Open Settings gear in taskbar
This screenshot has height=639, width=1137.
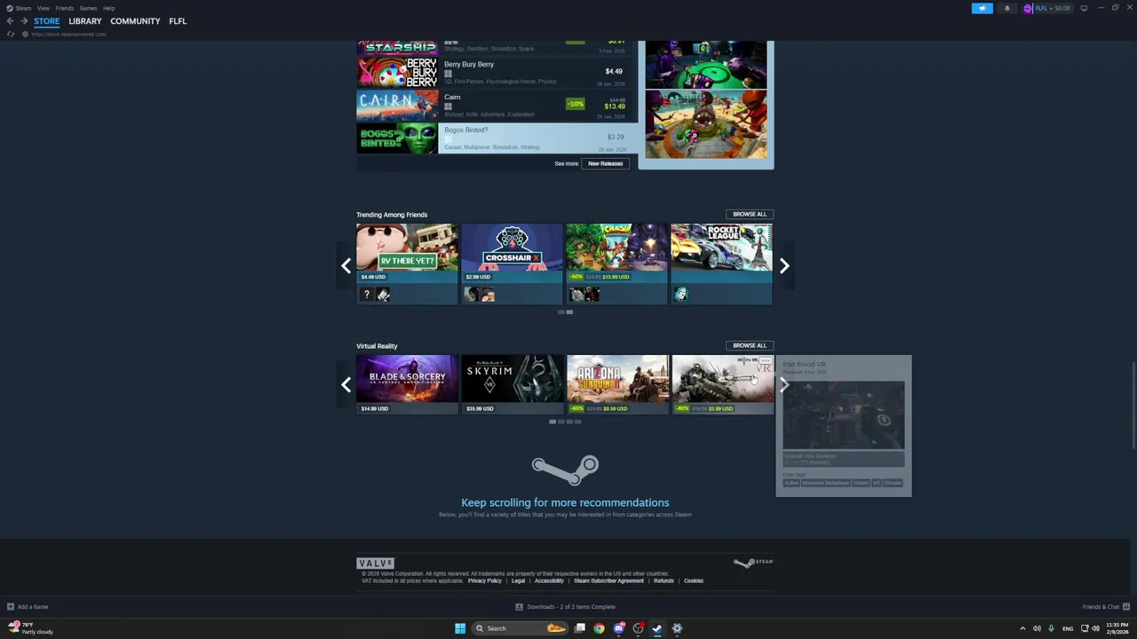[x=677, y=628]
